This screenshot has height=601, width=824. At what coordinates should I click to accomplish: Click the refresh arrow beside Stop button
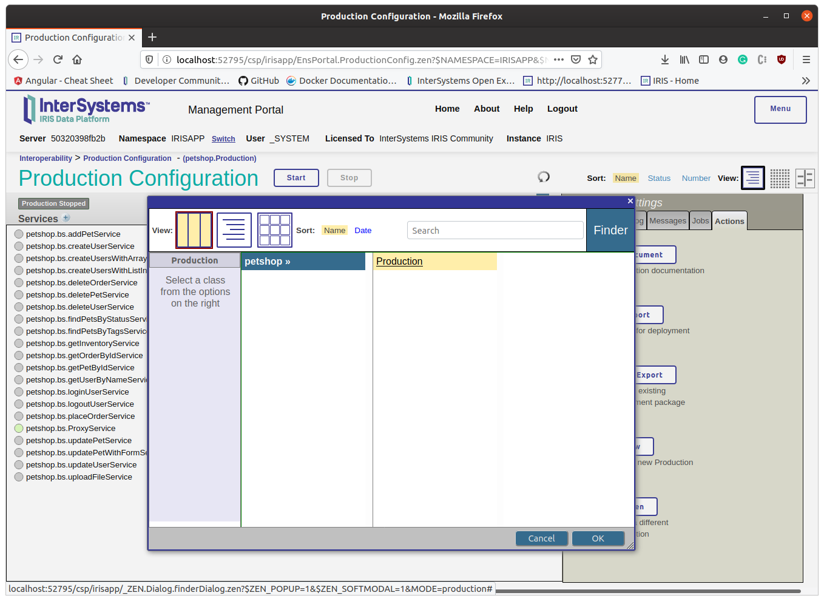[x=544, y=177]
